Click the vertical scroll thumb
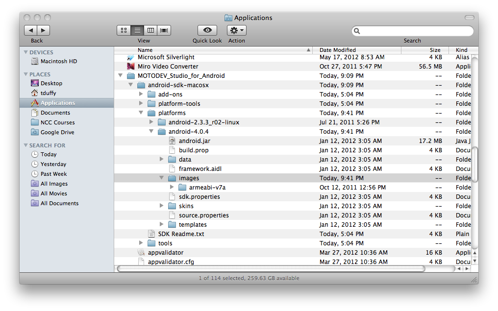The height and width of the screenshot is (311, 498). 475,165
